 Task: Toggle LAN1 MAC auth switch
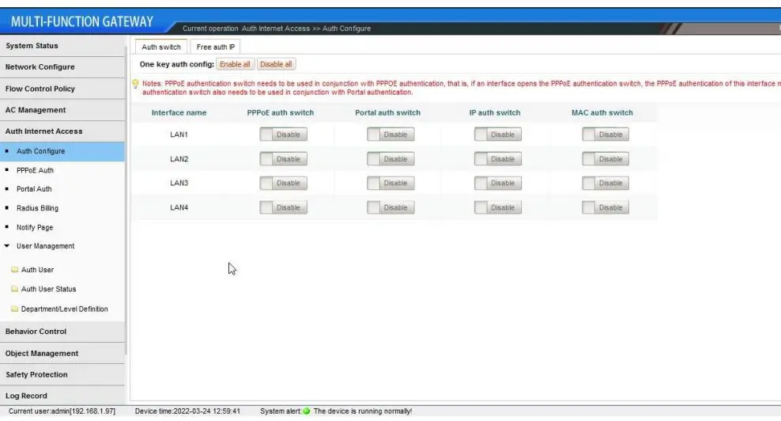point(606,135)
